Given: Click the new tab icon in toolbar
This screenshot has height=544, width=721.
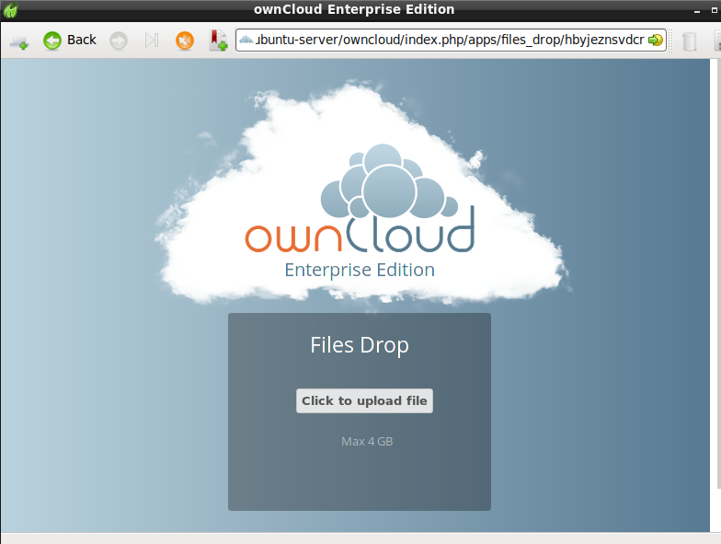Looking at the screenshot, I should click(18, 41).
